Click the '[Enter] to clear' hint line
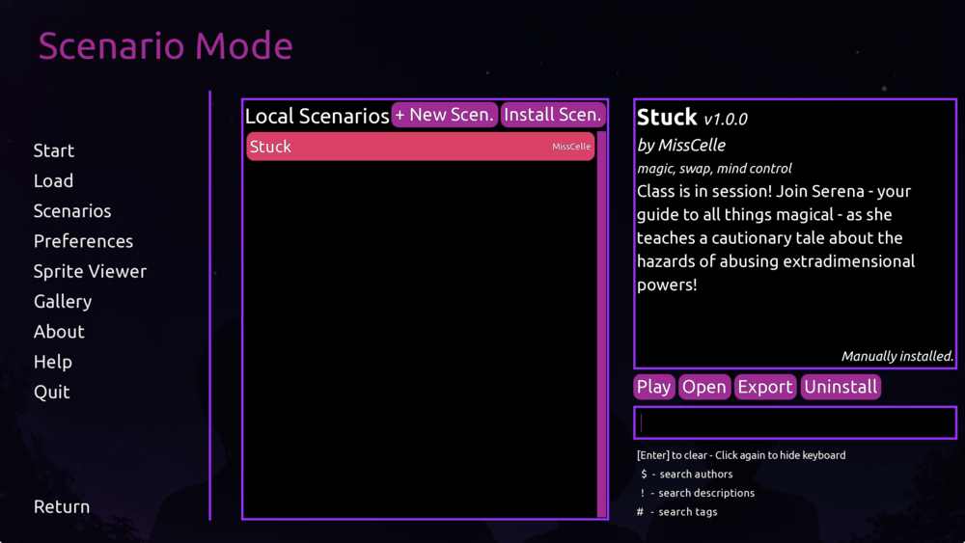Screen dimensions: 965x543 point(741,455)
